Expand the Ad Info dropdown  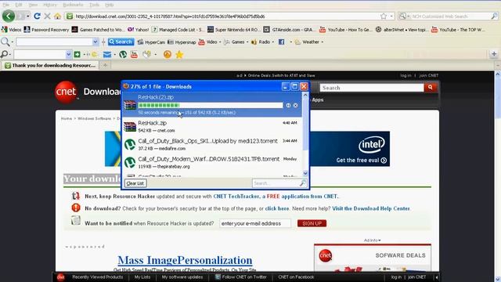pyautogui.click(x=373, y=240)
